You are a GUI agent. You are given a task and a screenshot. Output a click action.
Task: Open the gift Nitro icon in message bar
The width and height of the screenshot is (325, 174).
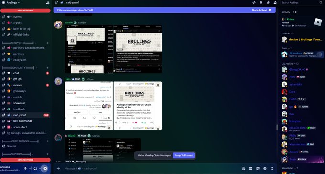tap(244, 168)
